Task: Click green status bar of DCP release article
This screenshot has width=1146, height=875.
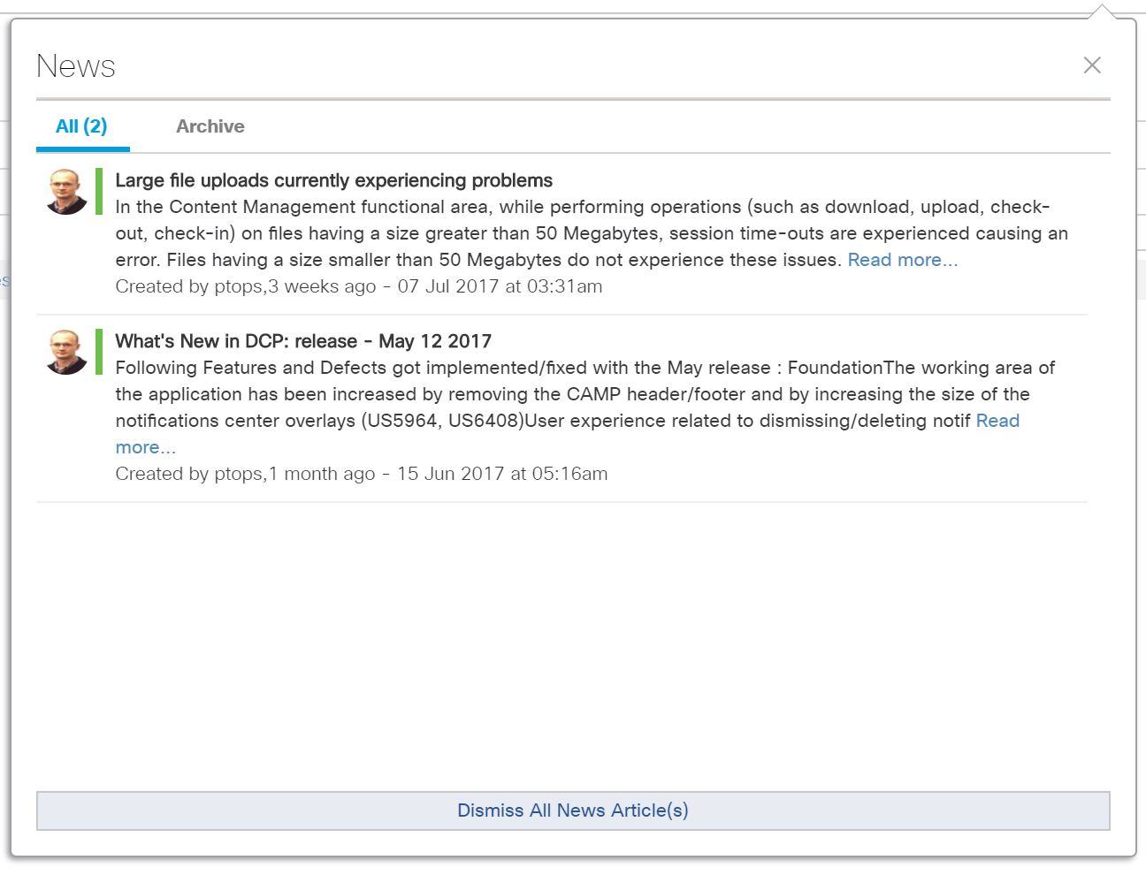Action: pyautogui.click(x=99, y=352)
